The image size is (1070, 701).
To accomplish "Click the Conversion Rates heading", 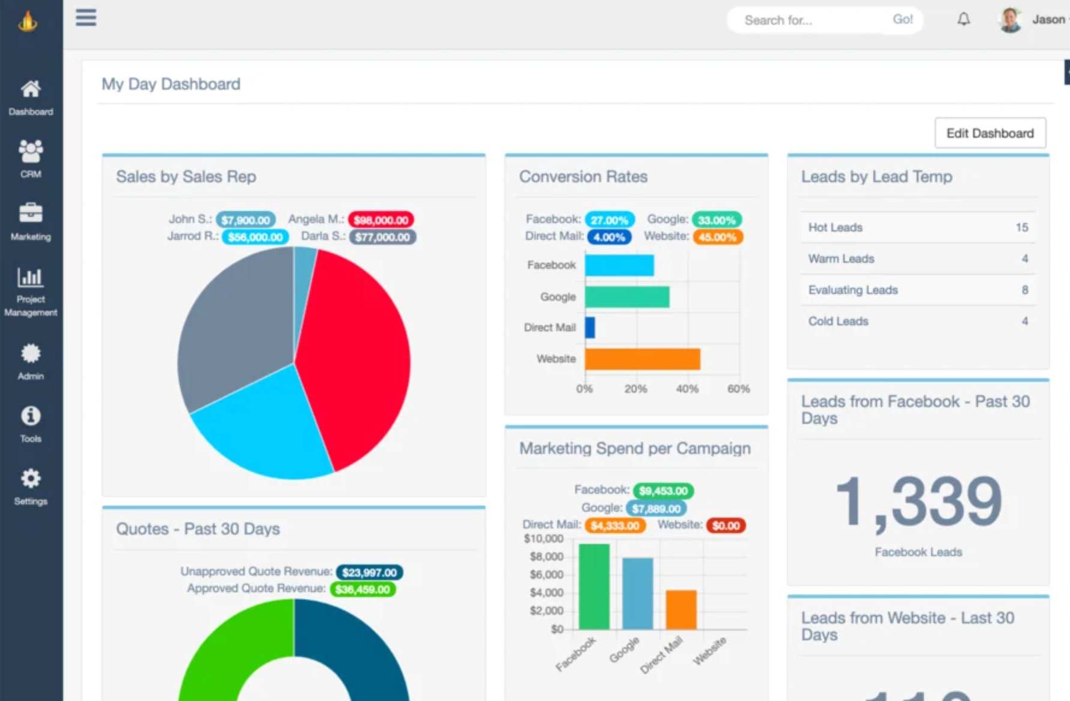I will 583,176.
